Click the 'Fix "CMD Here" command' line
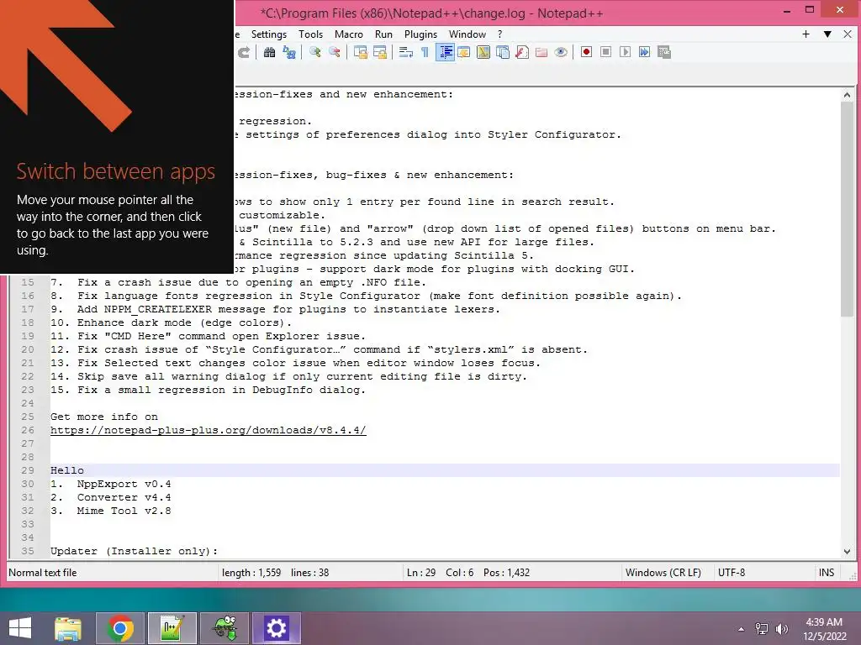The width and height of the screenshot is (861, 645). tap(209, 336)
